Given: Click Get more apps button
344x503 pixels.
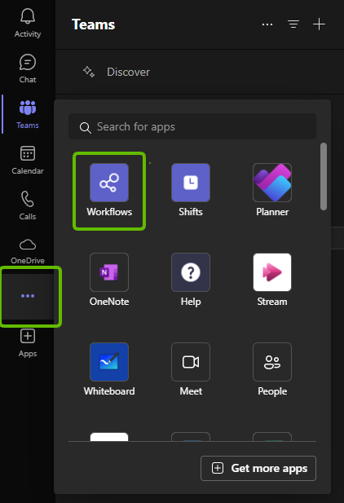Looking at the screenshot, I should [258, 469].
